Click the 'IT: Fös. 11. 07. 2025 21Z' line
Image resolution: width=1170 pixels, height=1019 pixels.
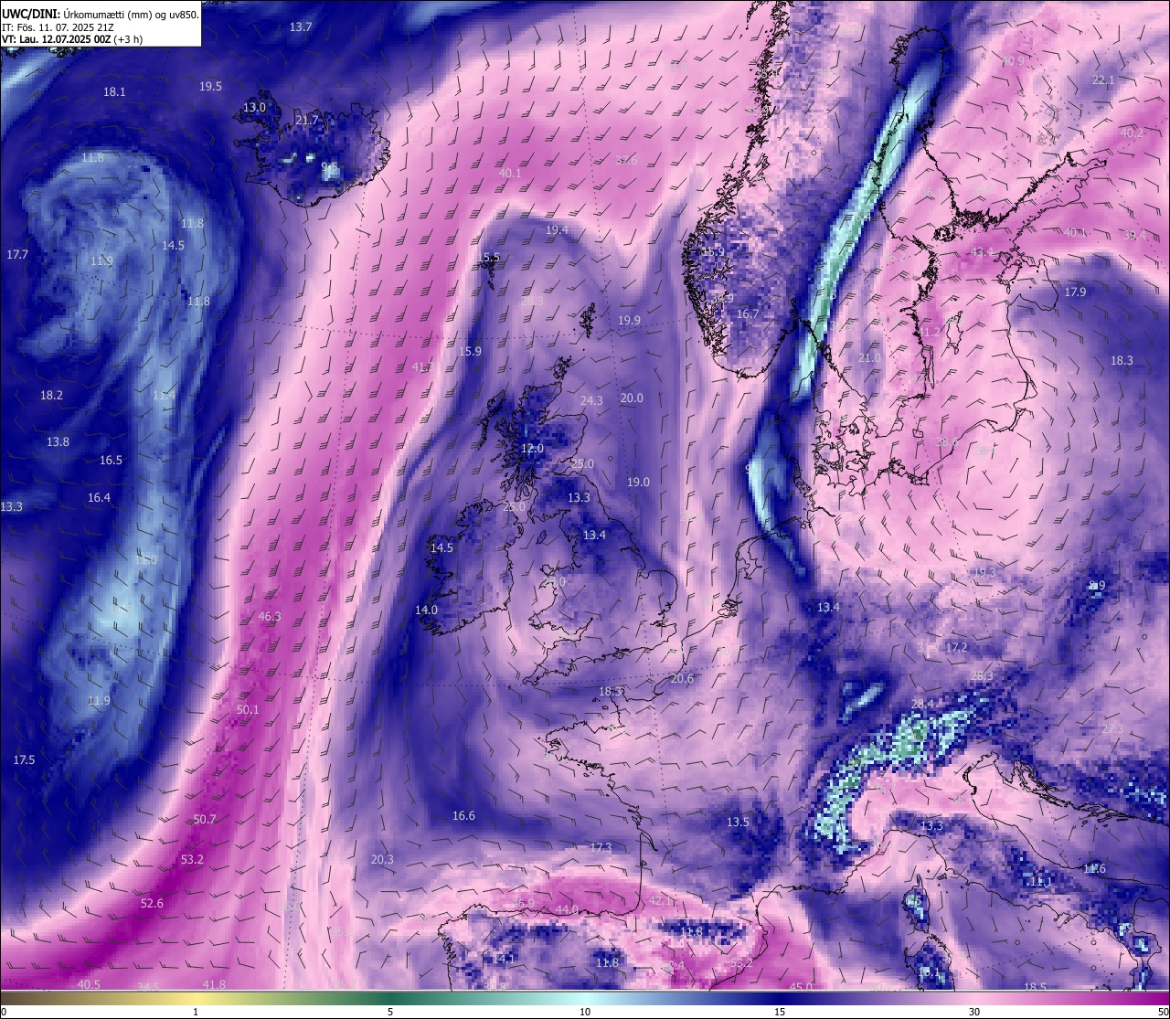pos(58,27)
